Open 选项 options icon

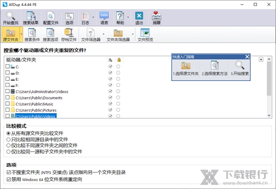coord(69,18)
